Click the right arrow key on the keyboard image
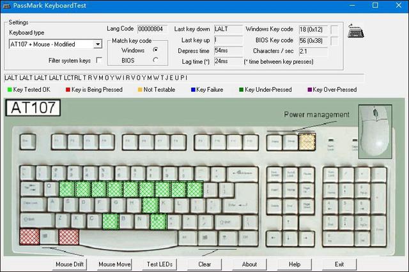409x272 pixels. 307,238
